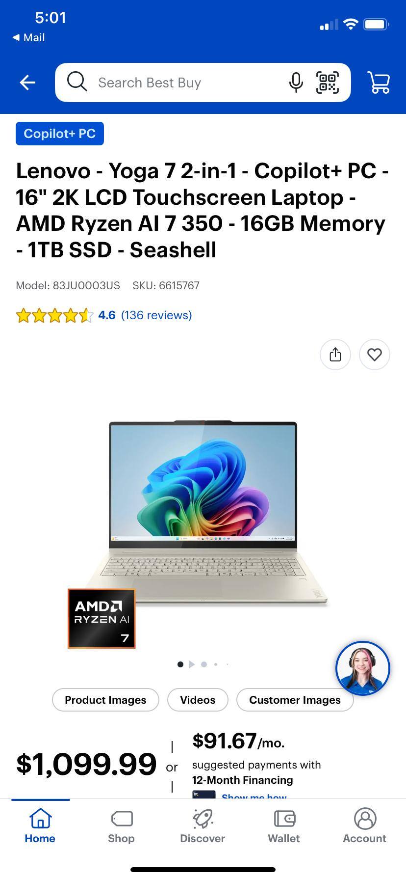Tap the Copilot+ PC badge
406x880 pixels.
[x=60, y=134]
